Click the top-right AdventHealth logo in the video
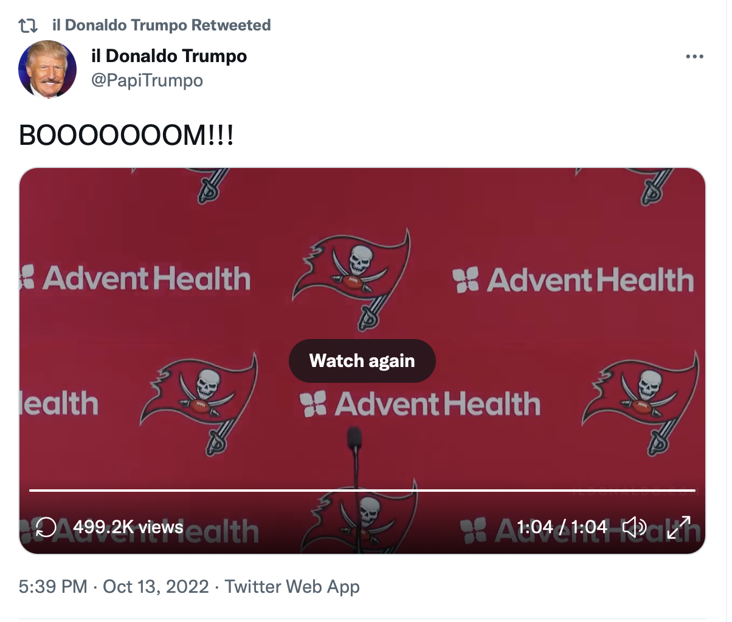This screenshot has height=622, width=732. tap(573, 280)
